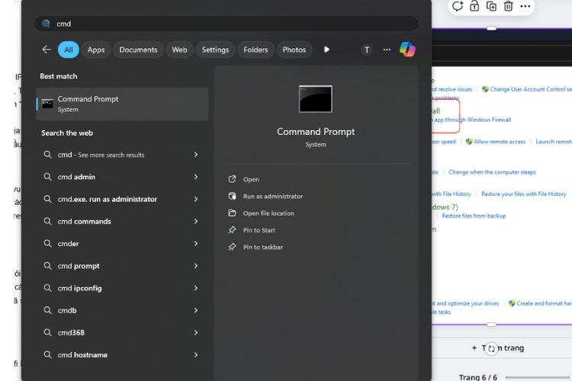Viewport: 572px width, 381px height.
Task: Show more filter tabs with play arrow
Action: click(326, 50)
